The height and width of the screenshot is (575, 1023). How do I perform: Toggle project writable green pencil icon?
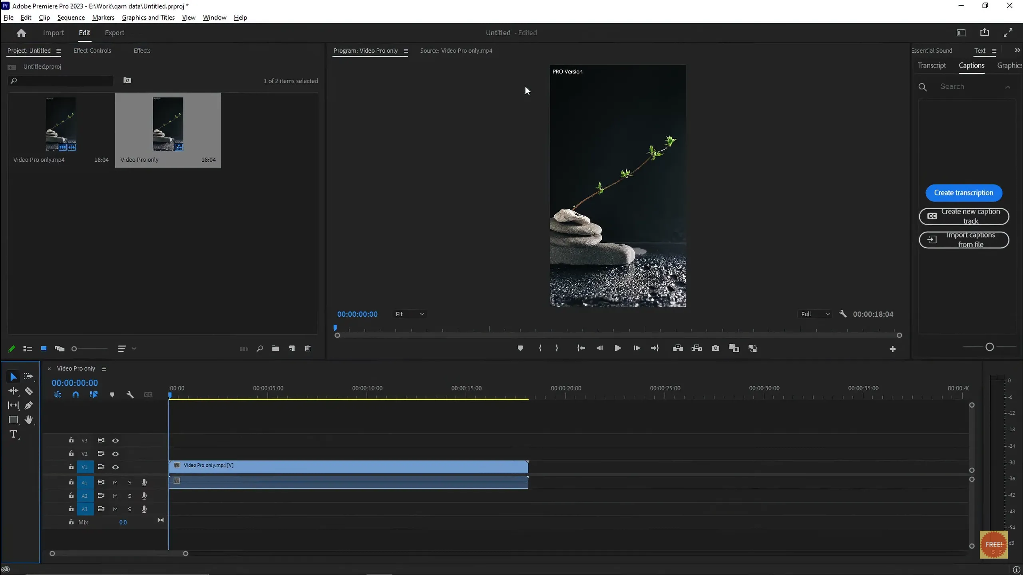pyautogui.click(x=12, y=349)
